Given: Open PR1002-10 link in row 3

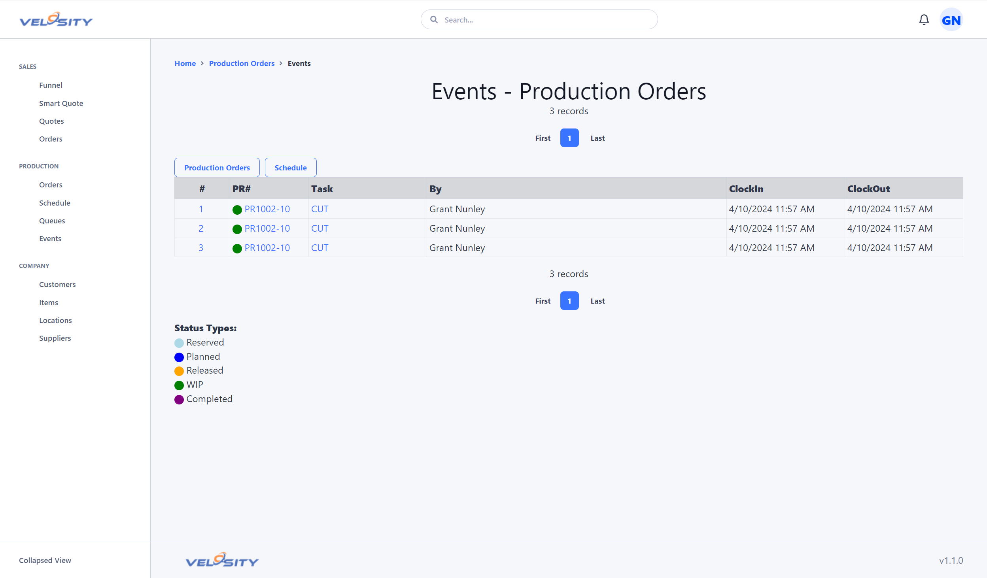Looking at the screenshot, I should point(267,248).
